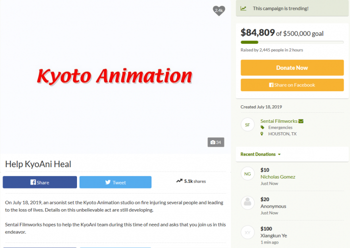Image resolution: width=350 pixels, height=248 pixels.
Task: Click the NG donor avatar
Action: pyautogui.click(x=247, y=174)
